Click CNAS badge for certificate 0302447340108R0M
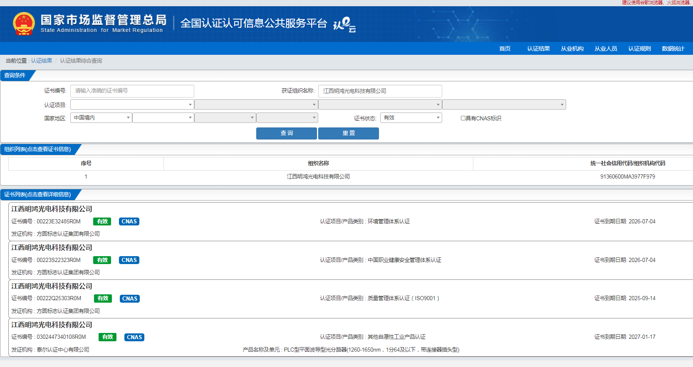The width and height of the screenshot is (693, 367). pos(134,337)
